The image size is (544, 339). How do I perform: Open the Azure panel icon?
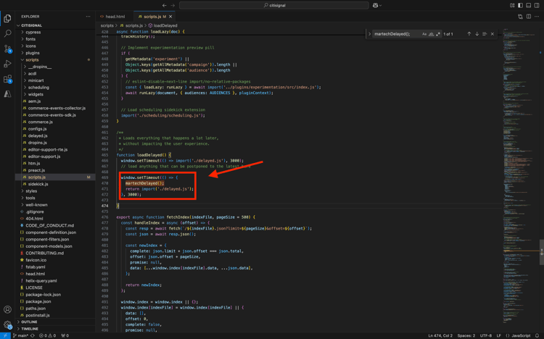point(7,94)
